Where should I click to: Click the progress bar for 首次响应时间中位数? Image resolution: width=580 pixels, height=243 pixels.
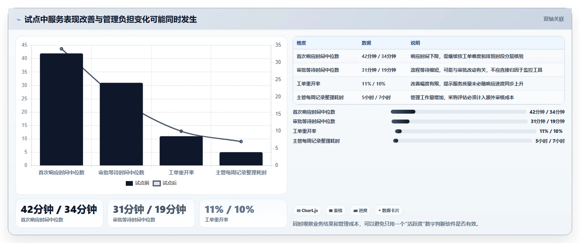click(x=458, y=112)
